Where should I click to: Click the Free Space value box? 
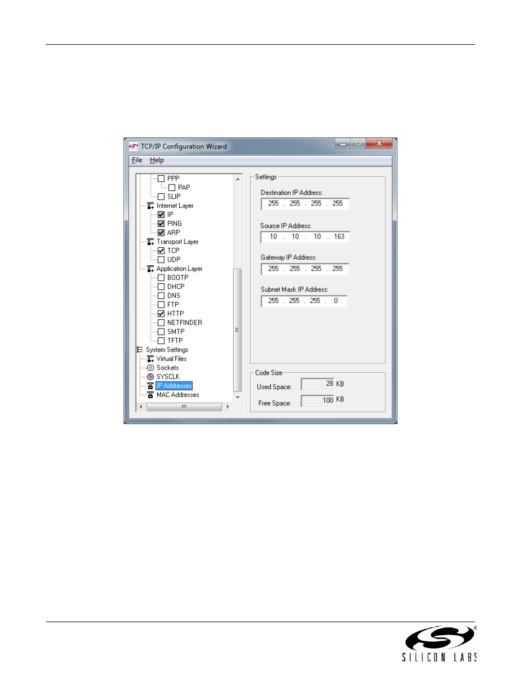[317, 401]
